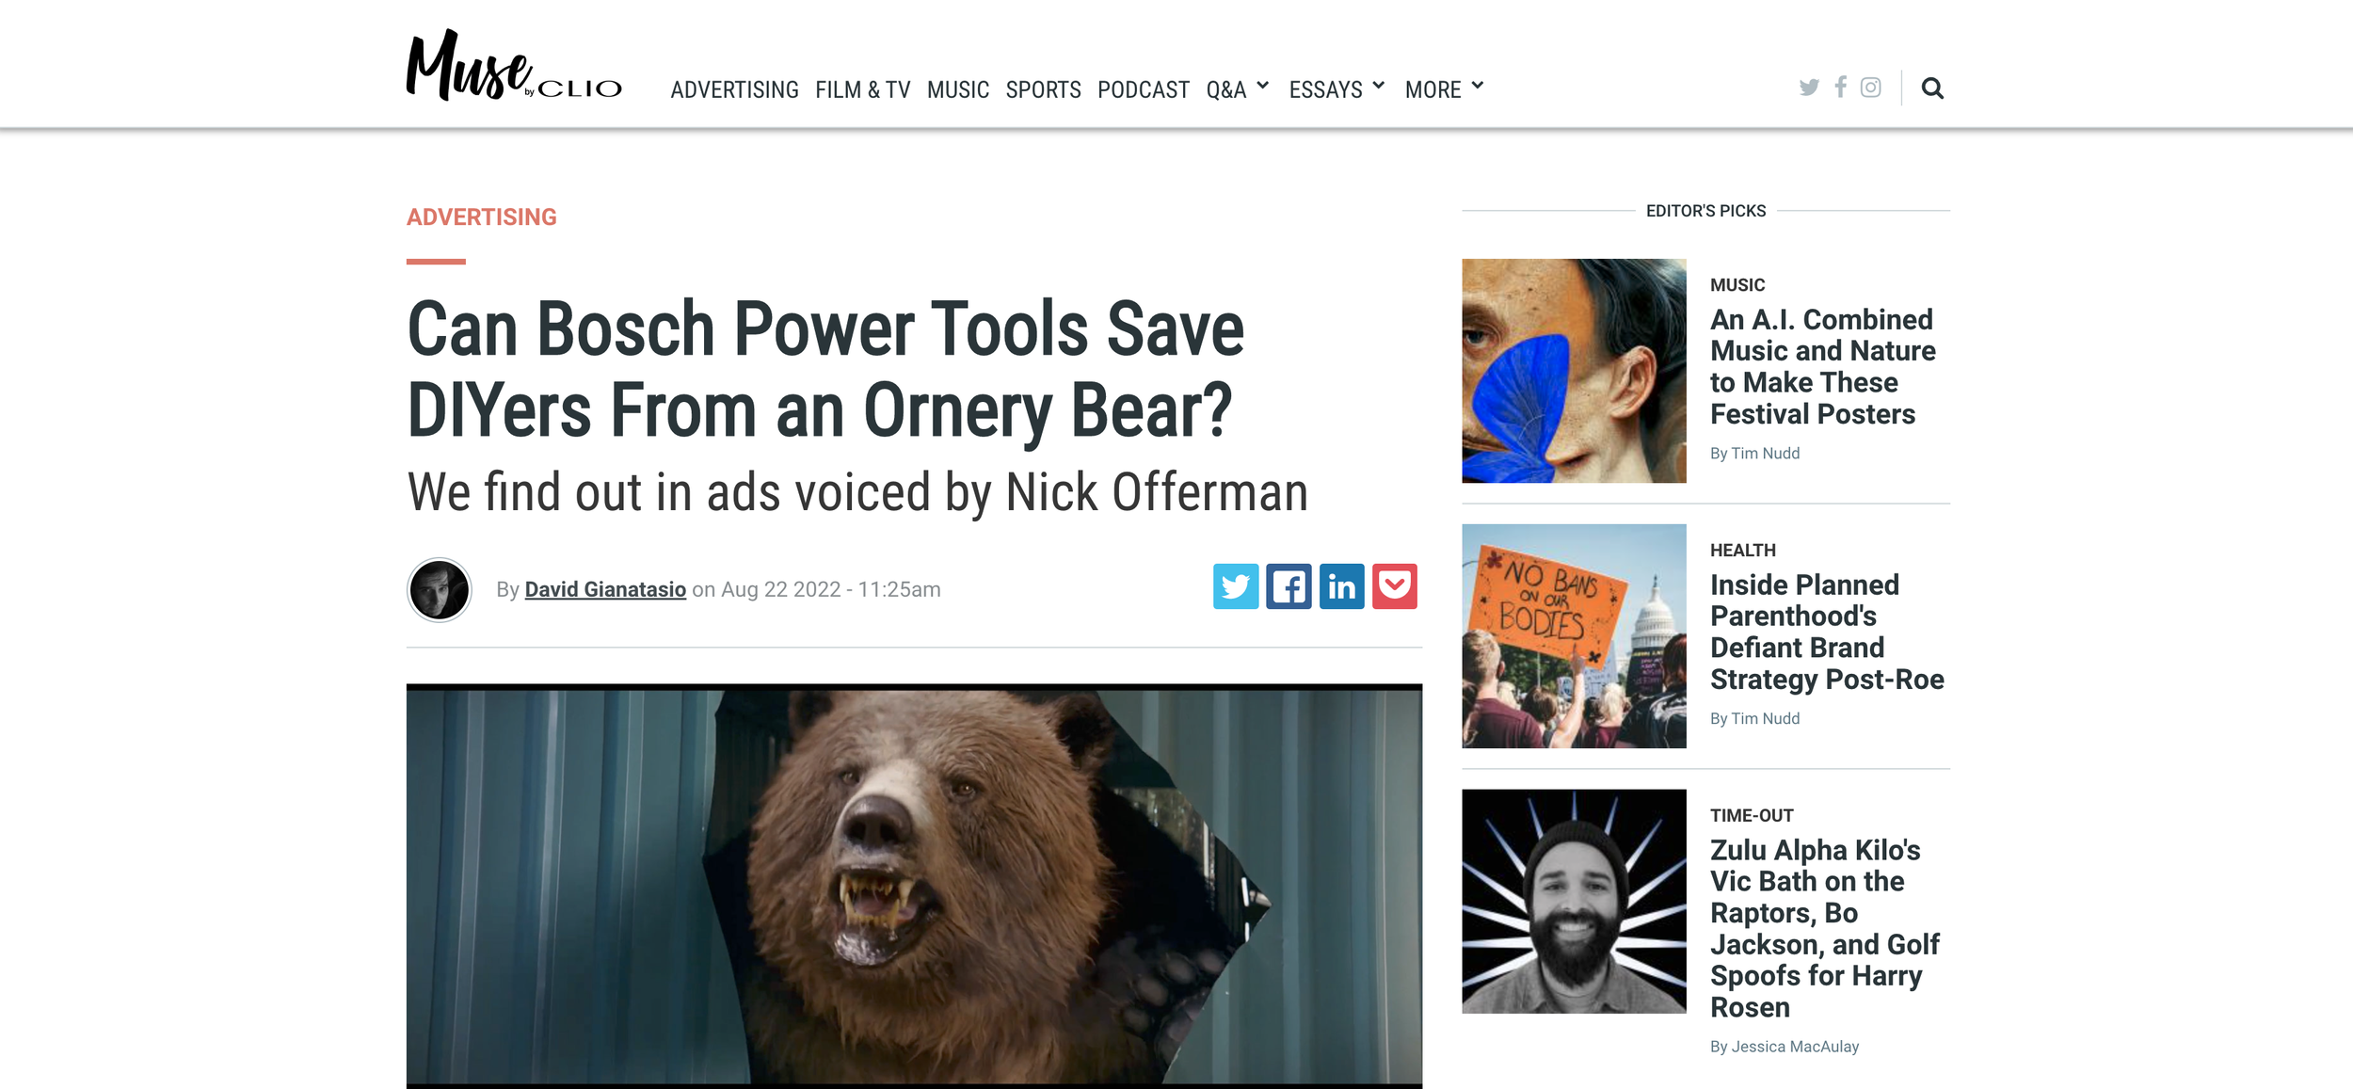Open the Film & TV section
The height and width of the screenshot is (1089, 2353).
862,89
